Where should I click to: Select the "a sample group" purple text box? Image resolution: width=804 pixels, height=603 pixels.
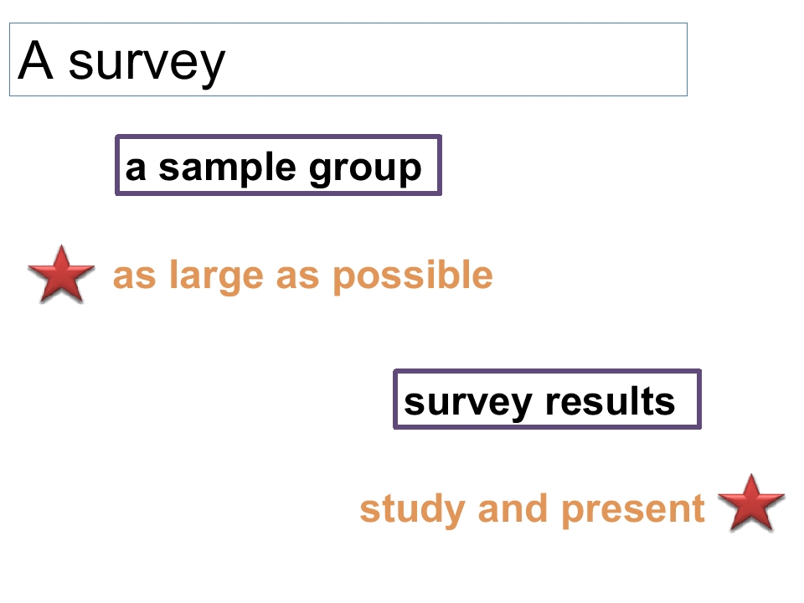point(278,165)
